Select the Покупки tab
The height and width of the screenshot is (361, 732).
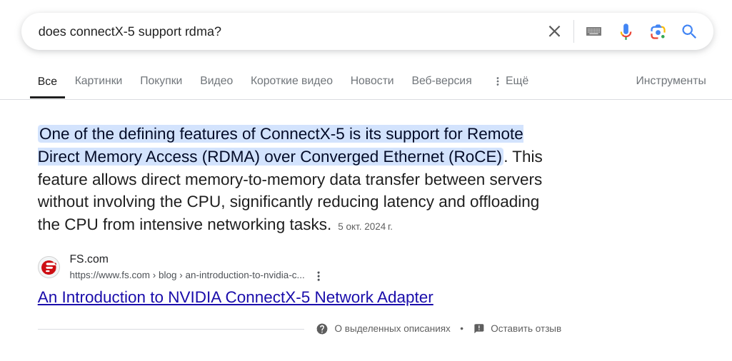[161, 81]
